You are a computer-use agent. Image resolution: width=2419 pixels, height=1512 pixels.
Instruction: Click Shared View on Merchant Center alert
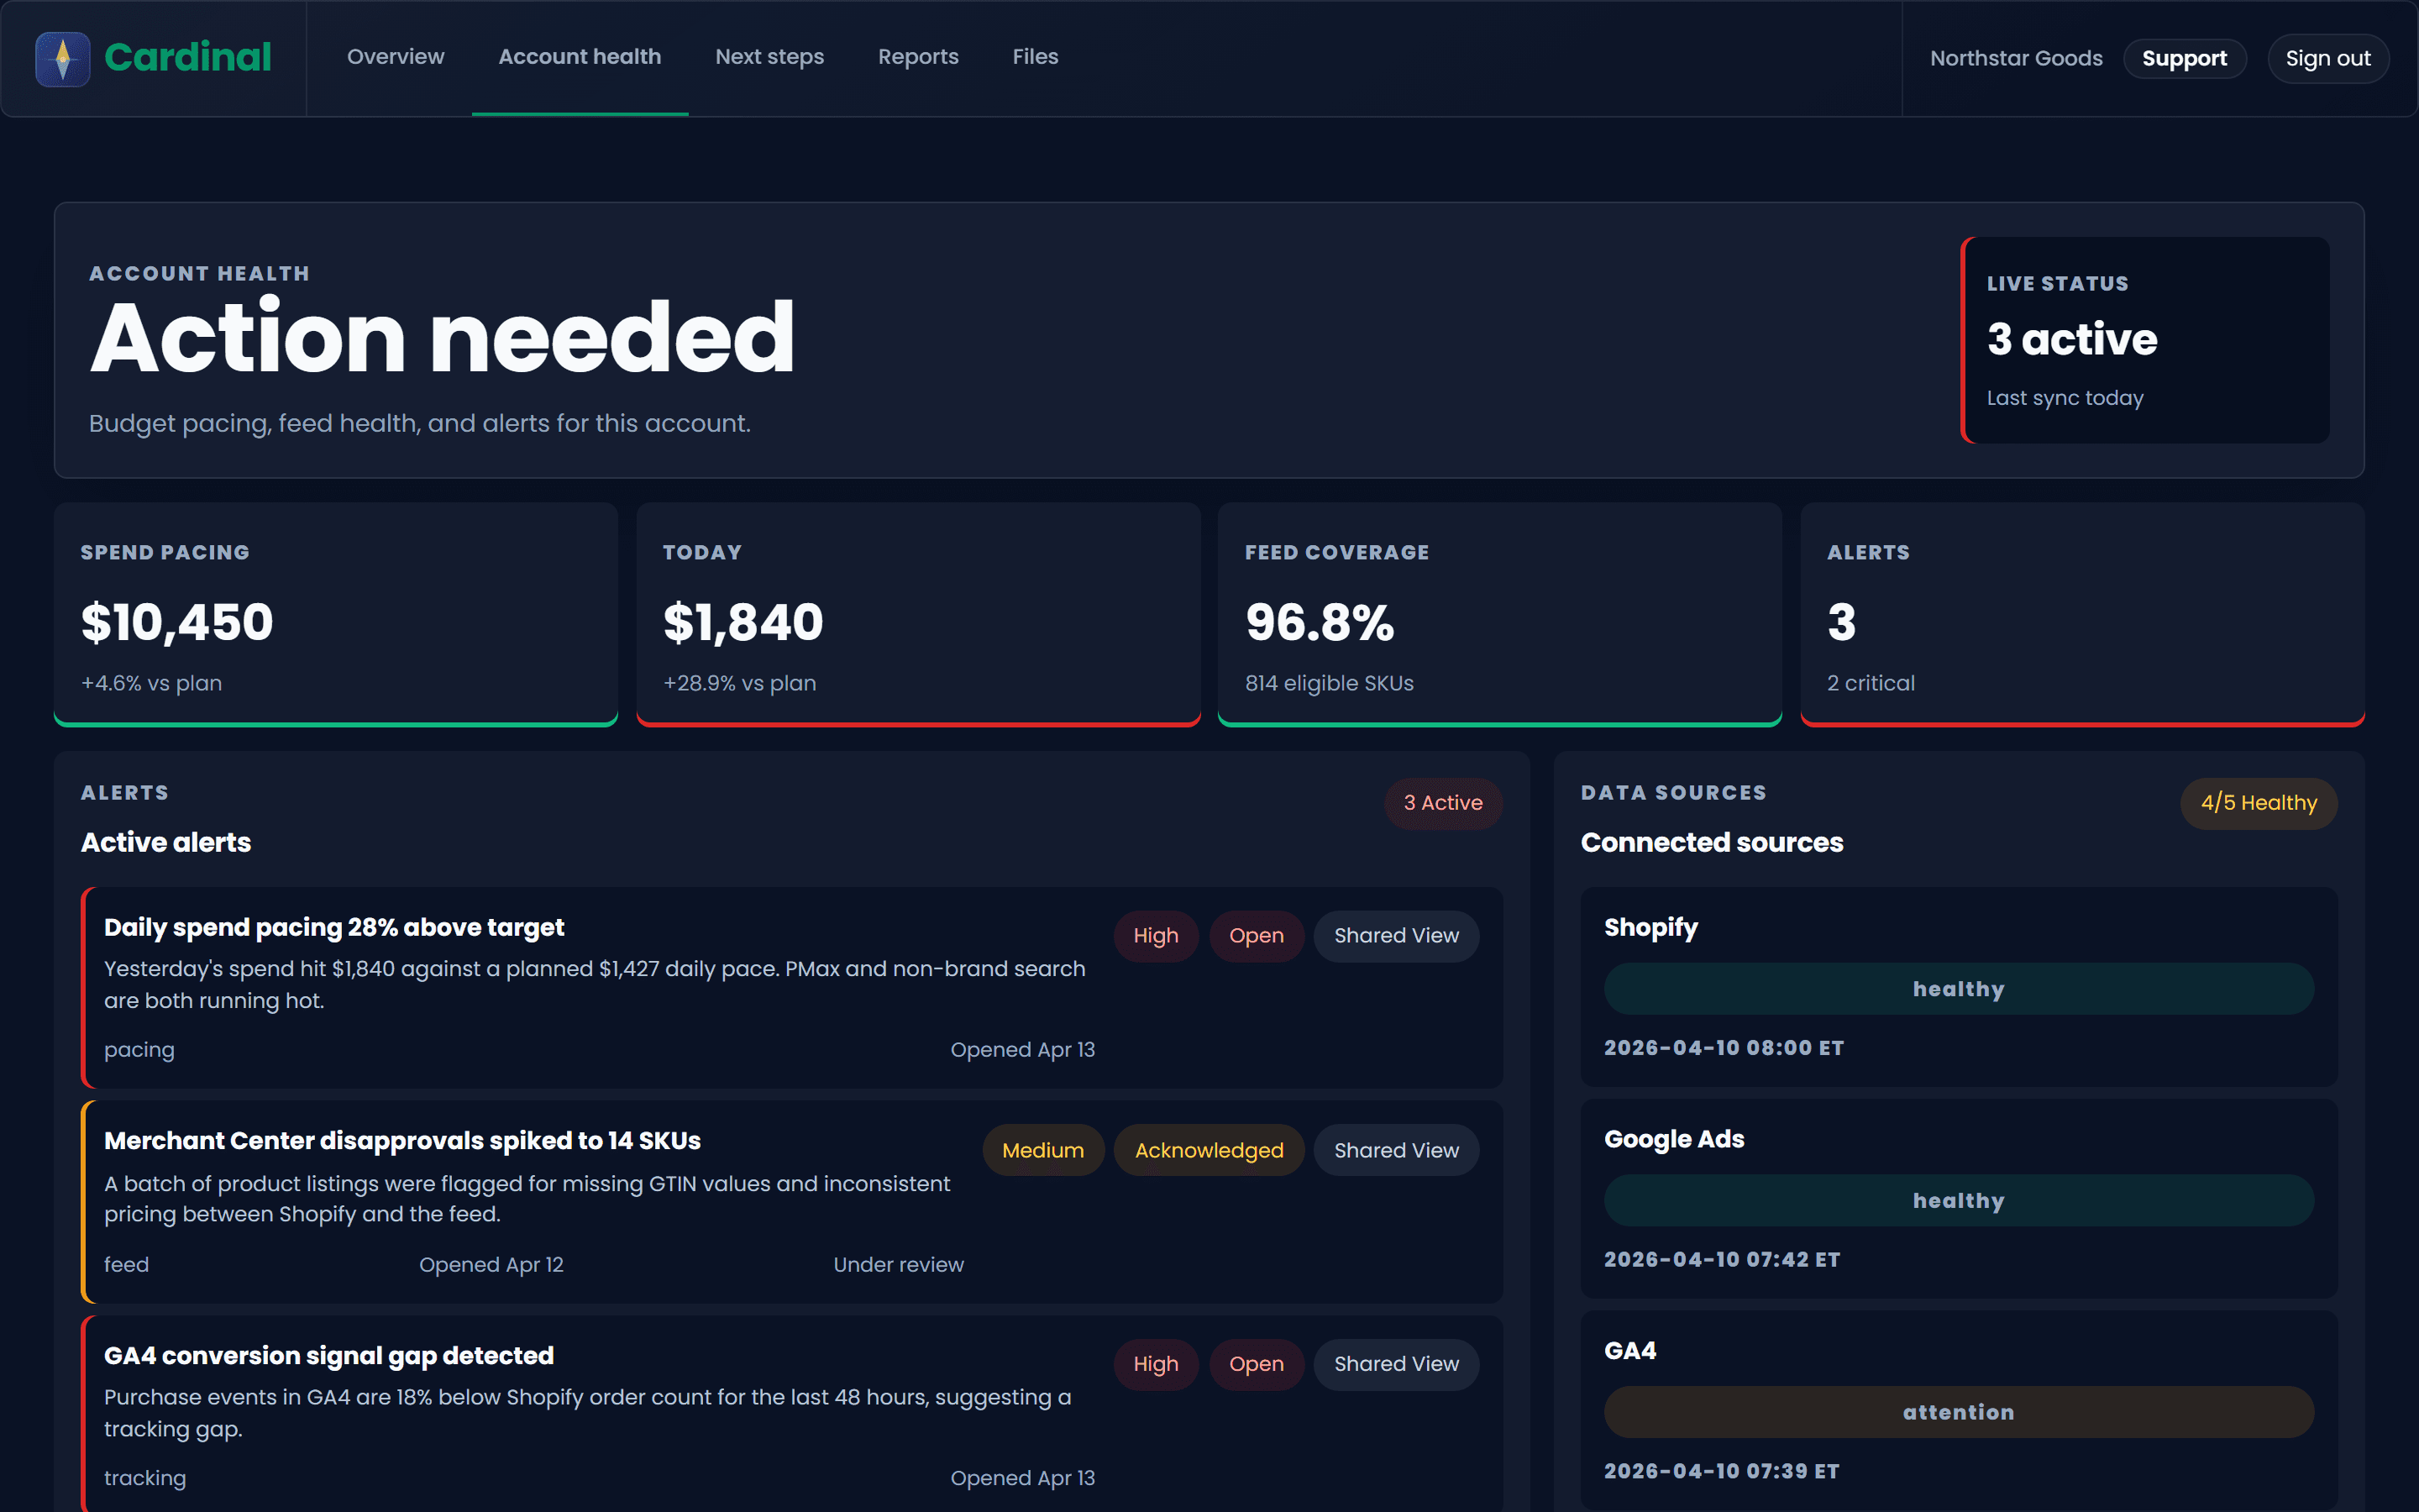click(1395, 1150)
